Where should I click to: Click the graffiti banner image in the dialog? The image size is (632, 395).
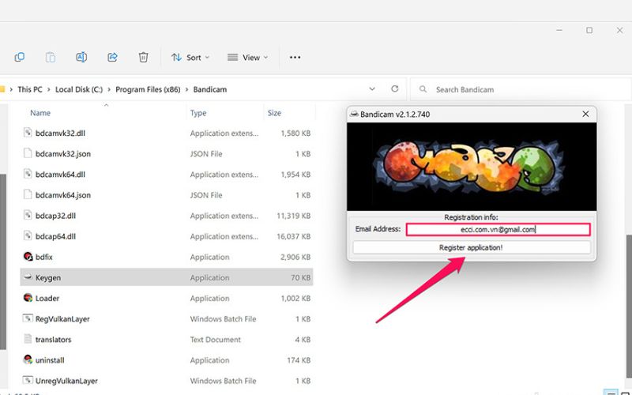click(x=472, y=167)
